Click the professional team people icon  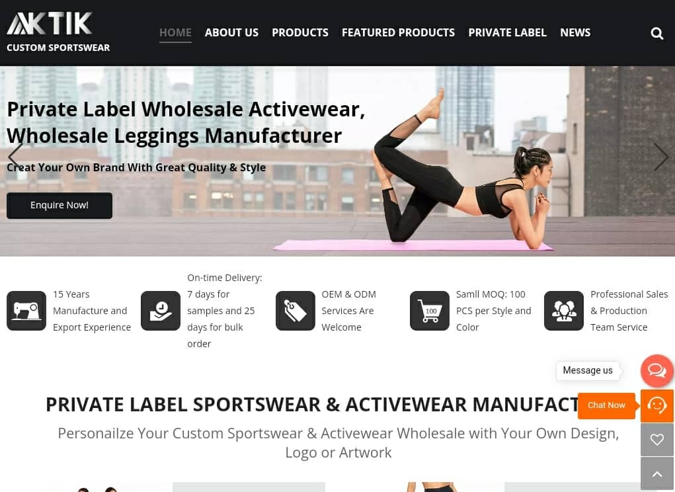[564, 311]
